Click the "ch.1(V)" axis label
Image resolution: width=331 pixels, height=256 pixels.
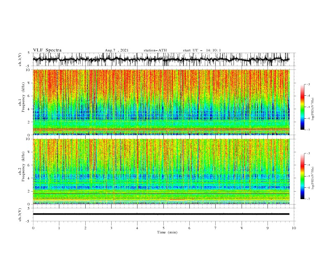[x=20, y=59]
